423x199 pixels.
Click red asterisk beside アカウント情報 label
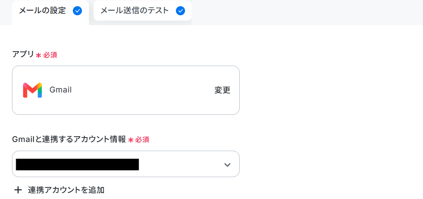click(x=131, y=140)
